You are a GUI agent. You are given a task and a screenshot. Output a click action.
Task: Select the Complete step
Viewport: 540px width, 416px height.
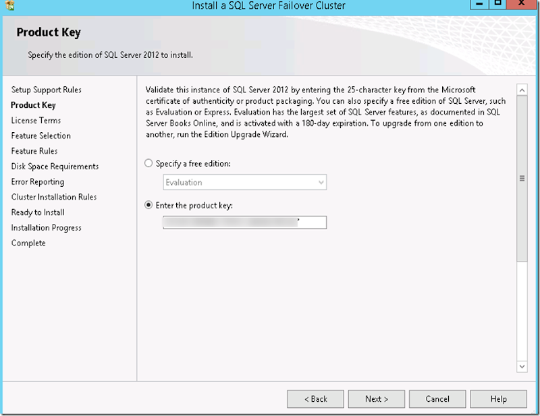[28, 243]
